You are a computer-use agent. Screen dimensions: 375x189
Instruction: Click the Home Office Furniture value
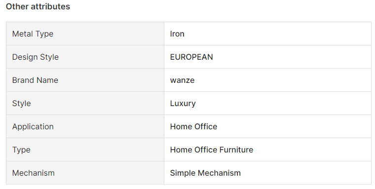[211, 150]
